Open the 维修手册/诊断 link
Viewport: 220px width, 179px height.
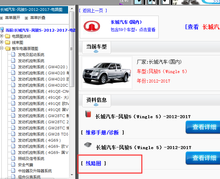(102, 132)
